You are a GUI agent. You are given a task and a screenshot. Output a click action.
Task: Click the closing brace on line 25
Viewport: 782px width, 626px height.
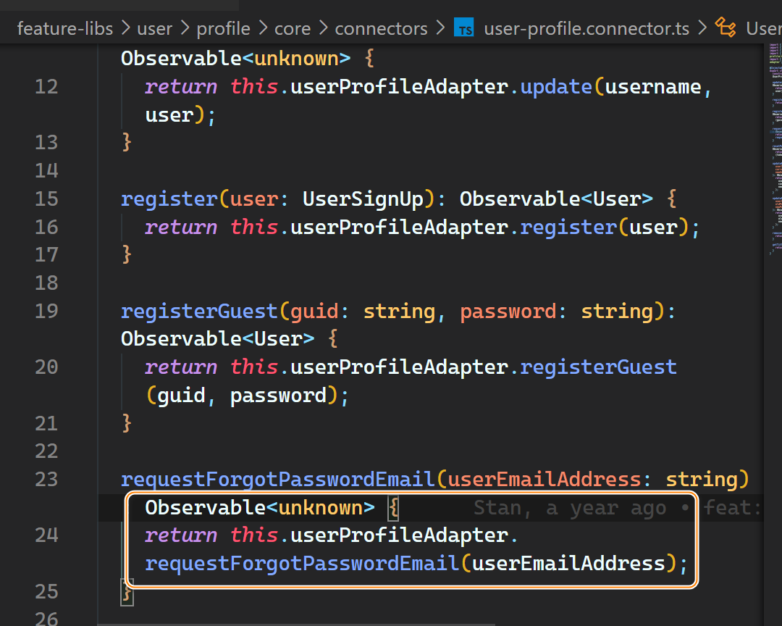click(127, 592)
